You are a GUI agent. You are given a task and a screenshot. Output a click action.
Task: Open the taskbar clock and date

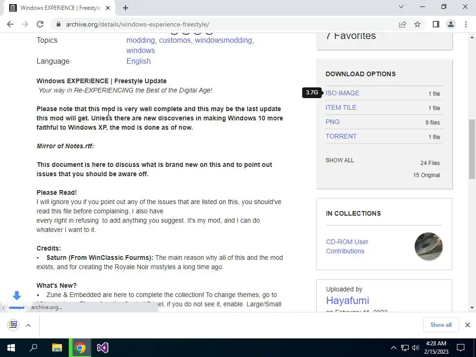pos(436,348)
